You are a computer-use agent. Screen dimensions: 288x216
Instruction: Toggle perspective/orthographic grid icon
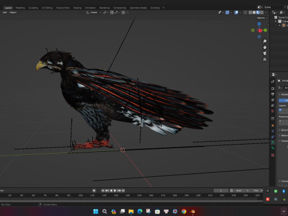click(x=265, y=59)
